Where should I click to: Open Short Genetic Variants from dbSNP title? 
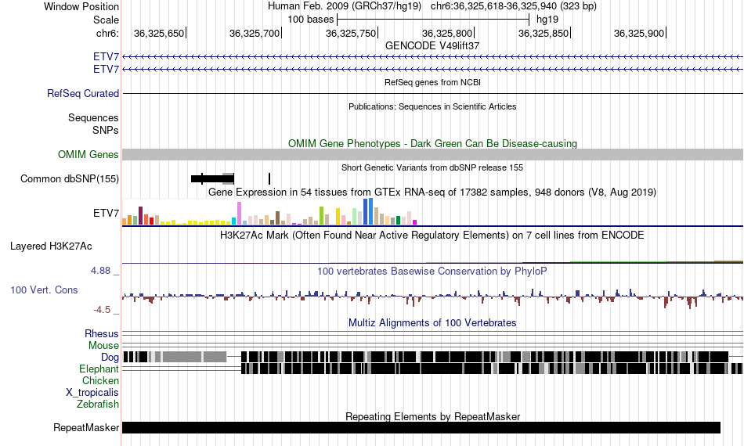tap(432, 167)
